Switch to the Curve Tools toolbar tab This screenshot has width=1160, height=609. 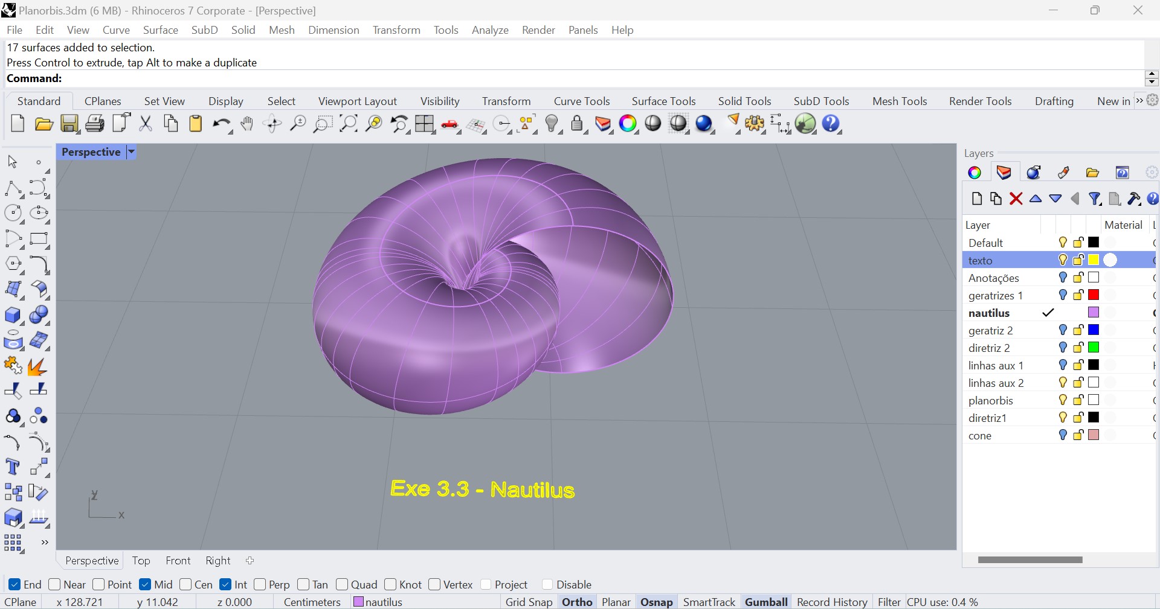[582, 101]
